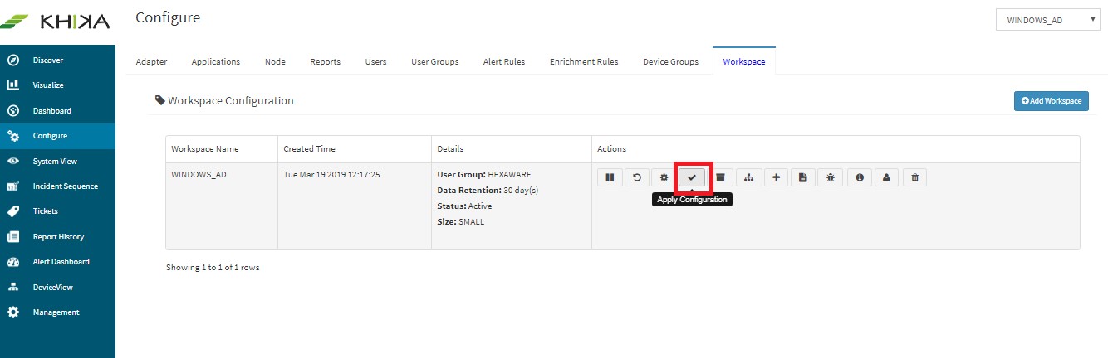1108x358 pixels.
Task: Open workspace settings gear icon
Action: point(664,177)
